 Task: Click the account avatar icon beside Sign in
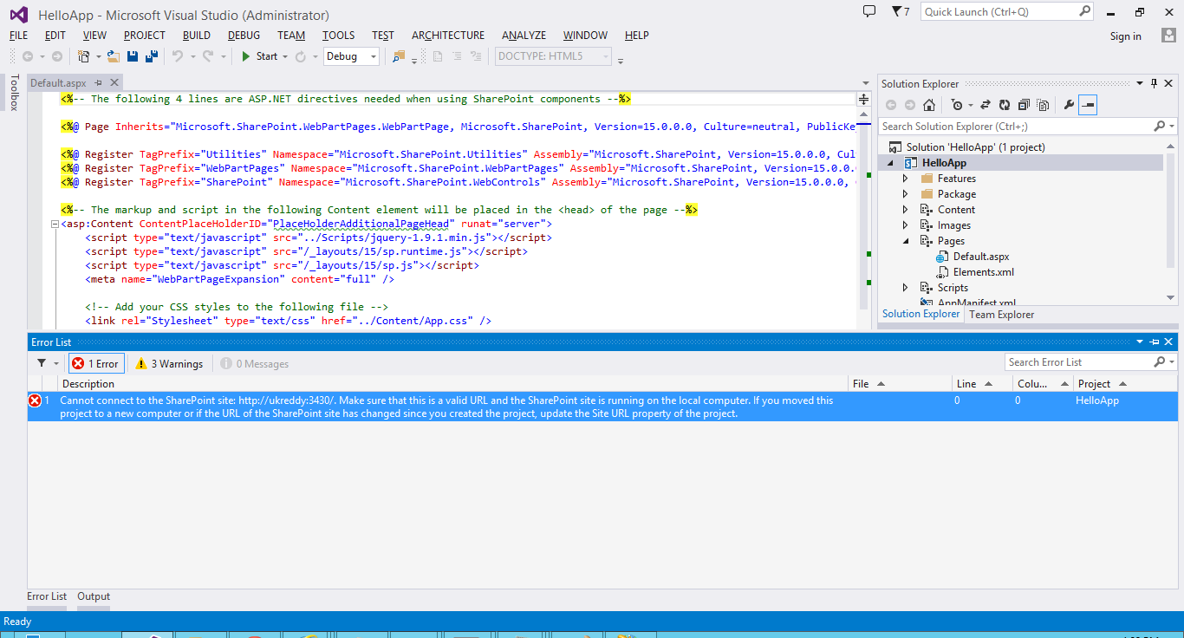tap(1168, 36)
